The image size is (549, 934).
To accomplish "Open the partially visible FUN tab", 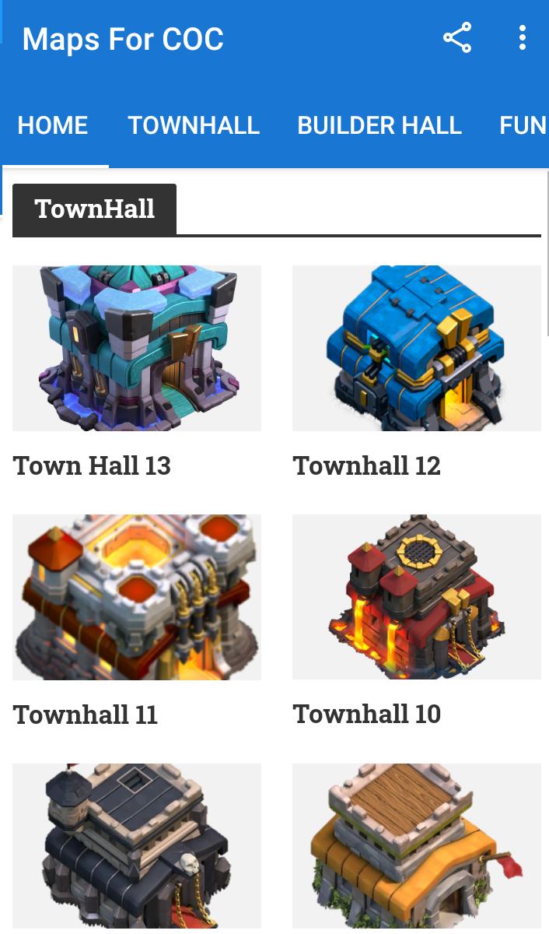I will [523, 125].
